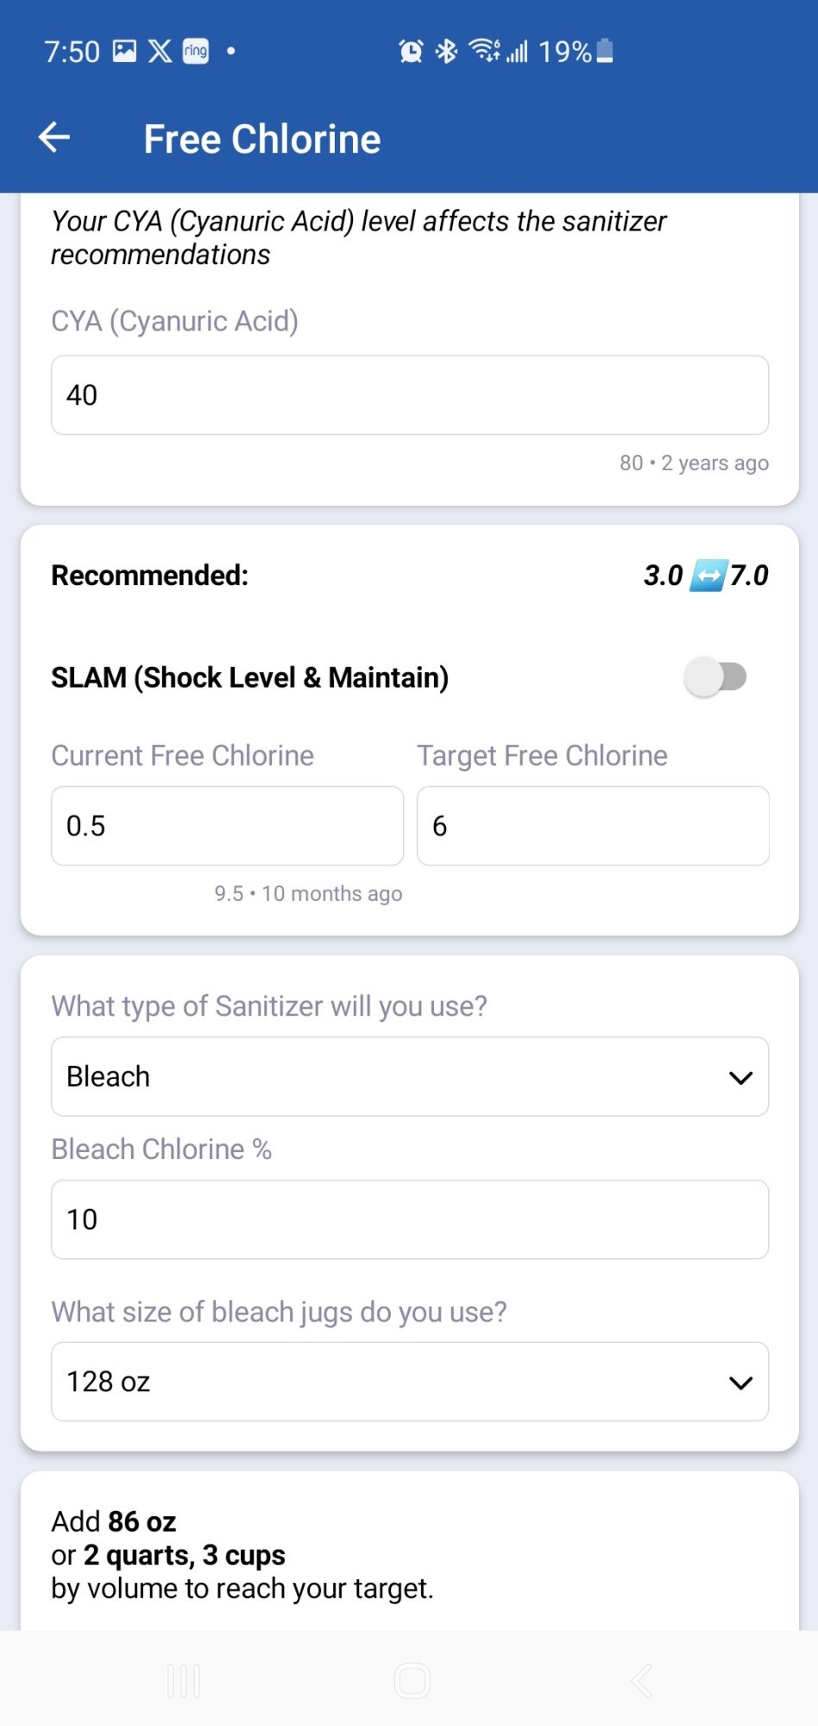Tap the Ring notification icon
The image size is (818, 1726).
(x=196, y=52)
